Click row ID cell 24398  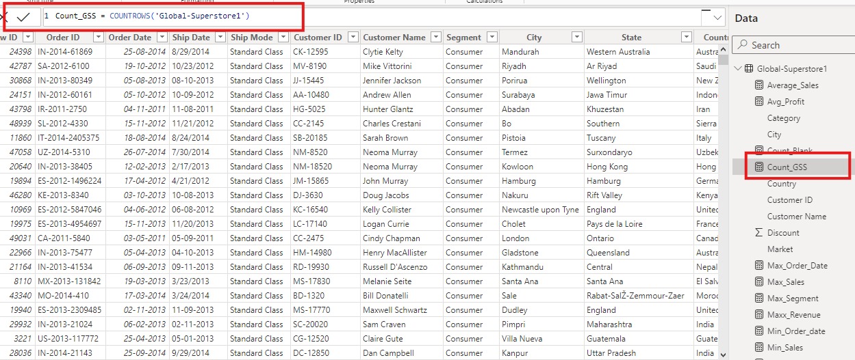(x=21, y=52)
